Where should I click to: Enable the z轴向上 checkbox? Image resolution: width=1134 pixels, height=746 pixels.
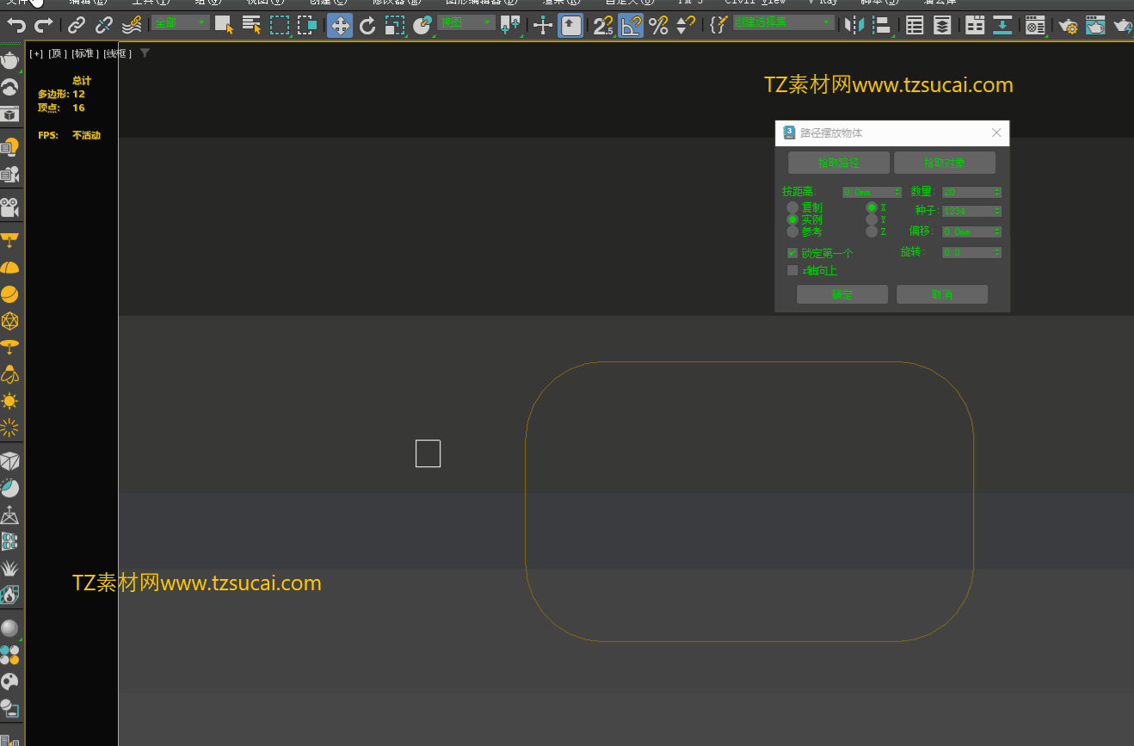[x=792, y=270]
